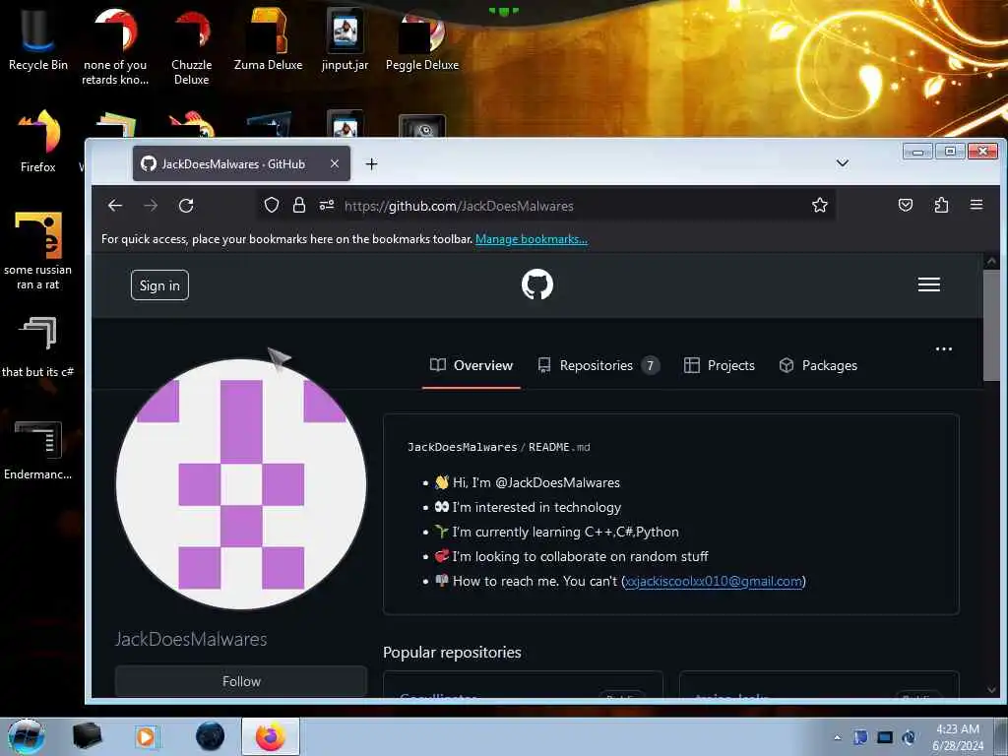
Task: Open GitHub hamburger navigation menu
Action: 929,284
